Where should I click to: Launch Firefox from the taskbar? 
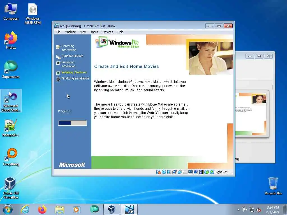click(x=42, y=209)
